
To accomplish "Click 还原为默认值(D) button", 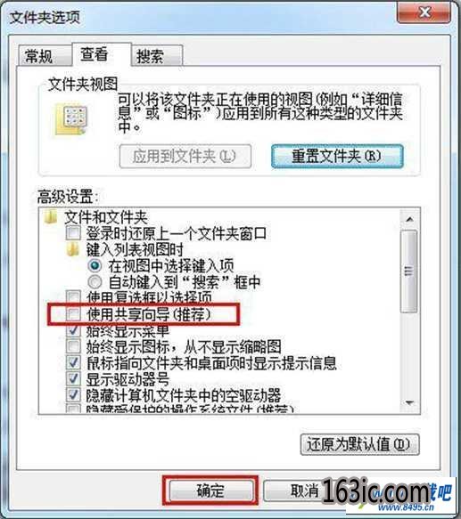I will point(360,444).
